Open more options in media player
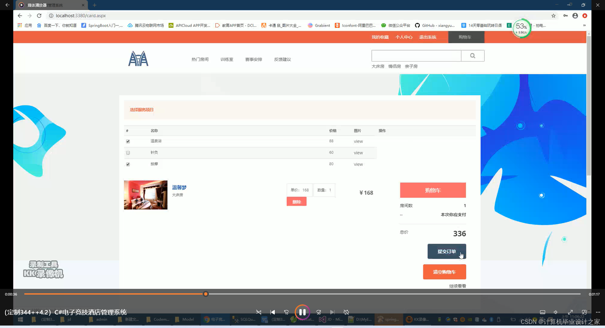The width and height of the screenshot is (605, 328). [598, 312]
